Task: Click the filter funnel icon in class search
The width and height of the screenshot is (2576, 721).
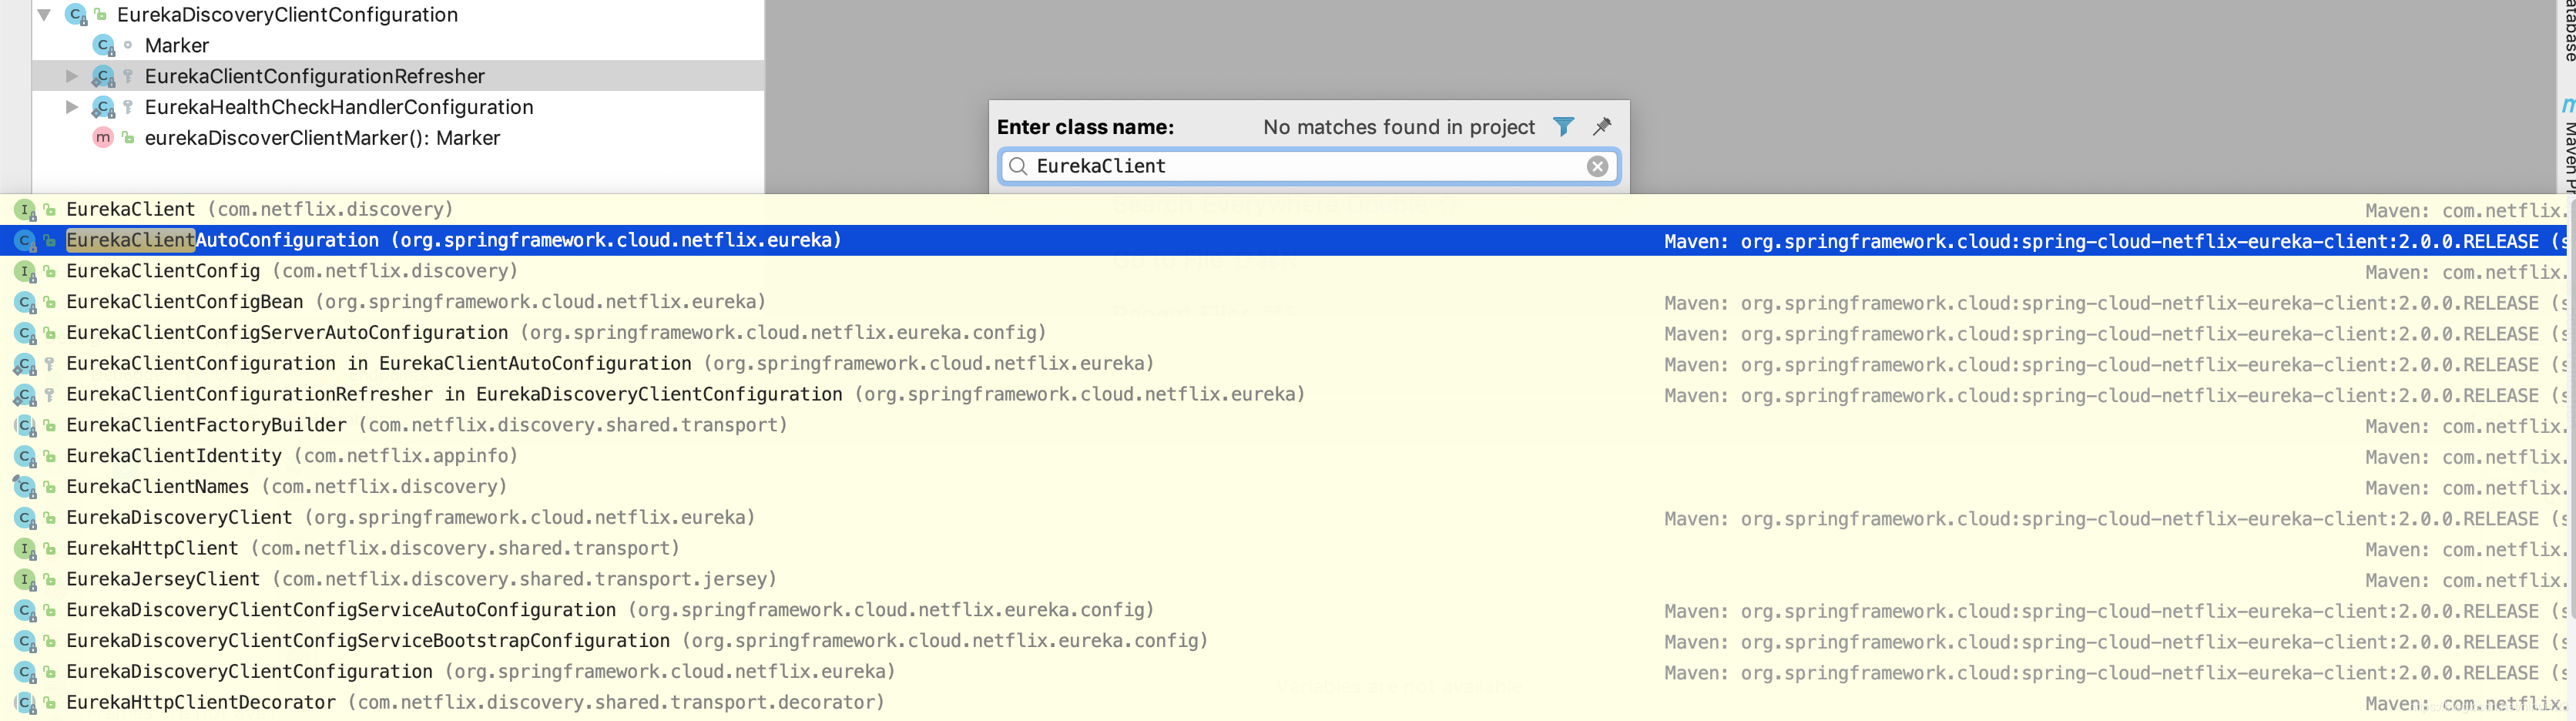Action: pyautogui.click(x=1563, y=127)
